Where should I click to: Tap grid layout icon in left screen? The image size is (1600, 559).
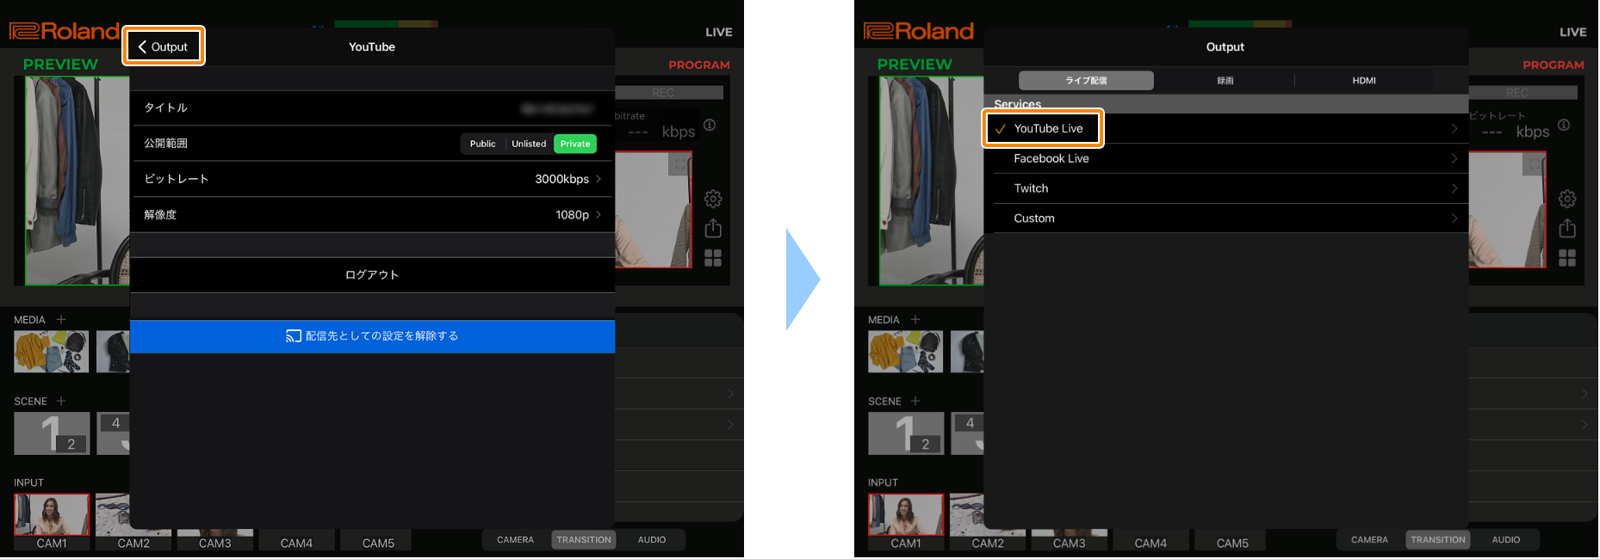pos(713,258)
